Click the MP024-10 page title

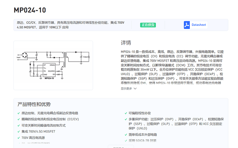(30, 10)
